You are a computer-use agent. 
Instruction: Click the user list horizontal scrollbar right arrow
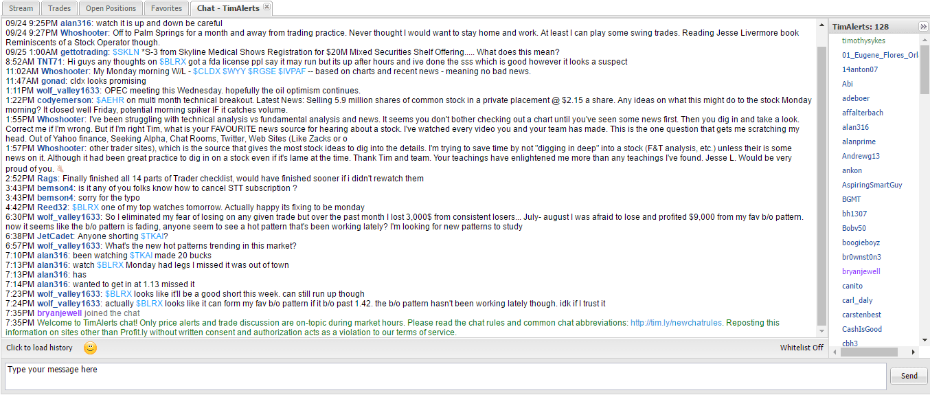pos(914,352)
